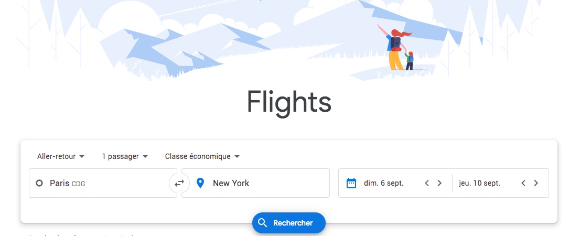
Task: Open the Classe économique dropdown
Action: point(202,156)
